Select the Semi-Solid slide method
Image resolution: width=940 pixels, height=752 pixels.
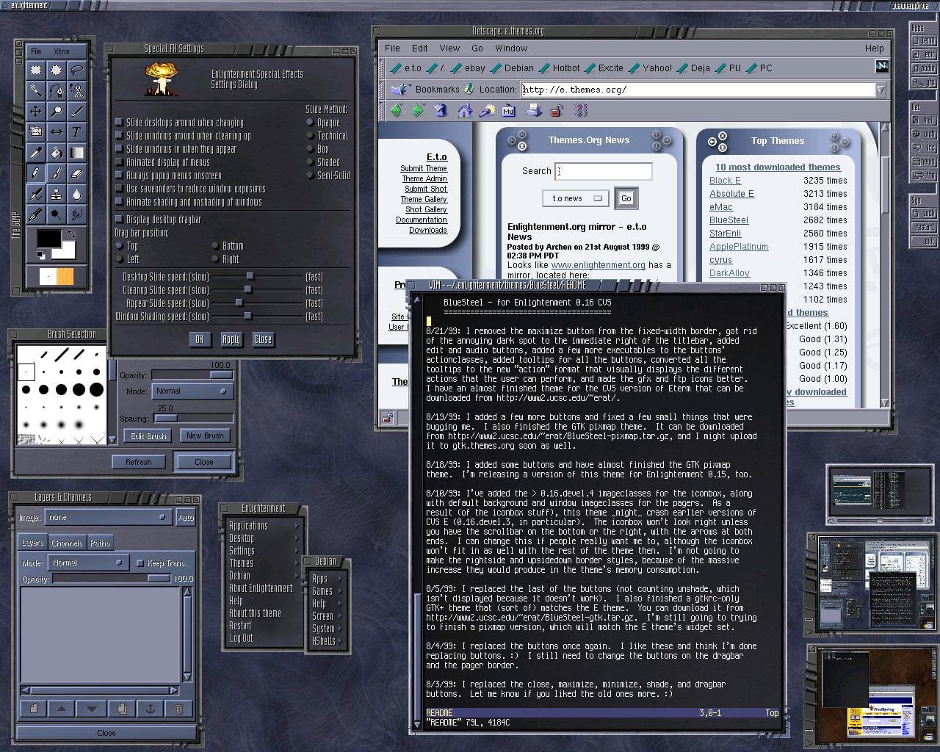[311, 176]
